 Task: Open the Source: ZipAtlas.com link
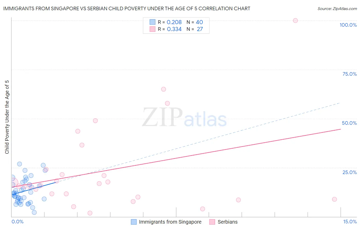pyautogui.click(x=337, y=8)
